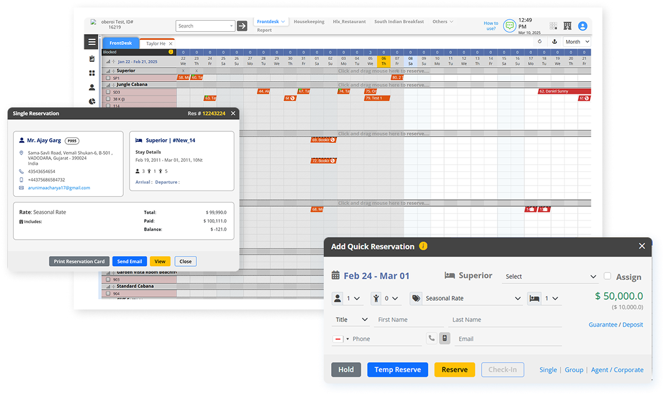
Task: Open the phone country flag dropdown
Action: coord(341,339)
